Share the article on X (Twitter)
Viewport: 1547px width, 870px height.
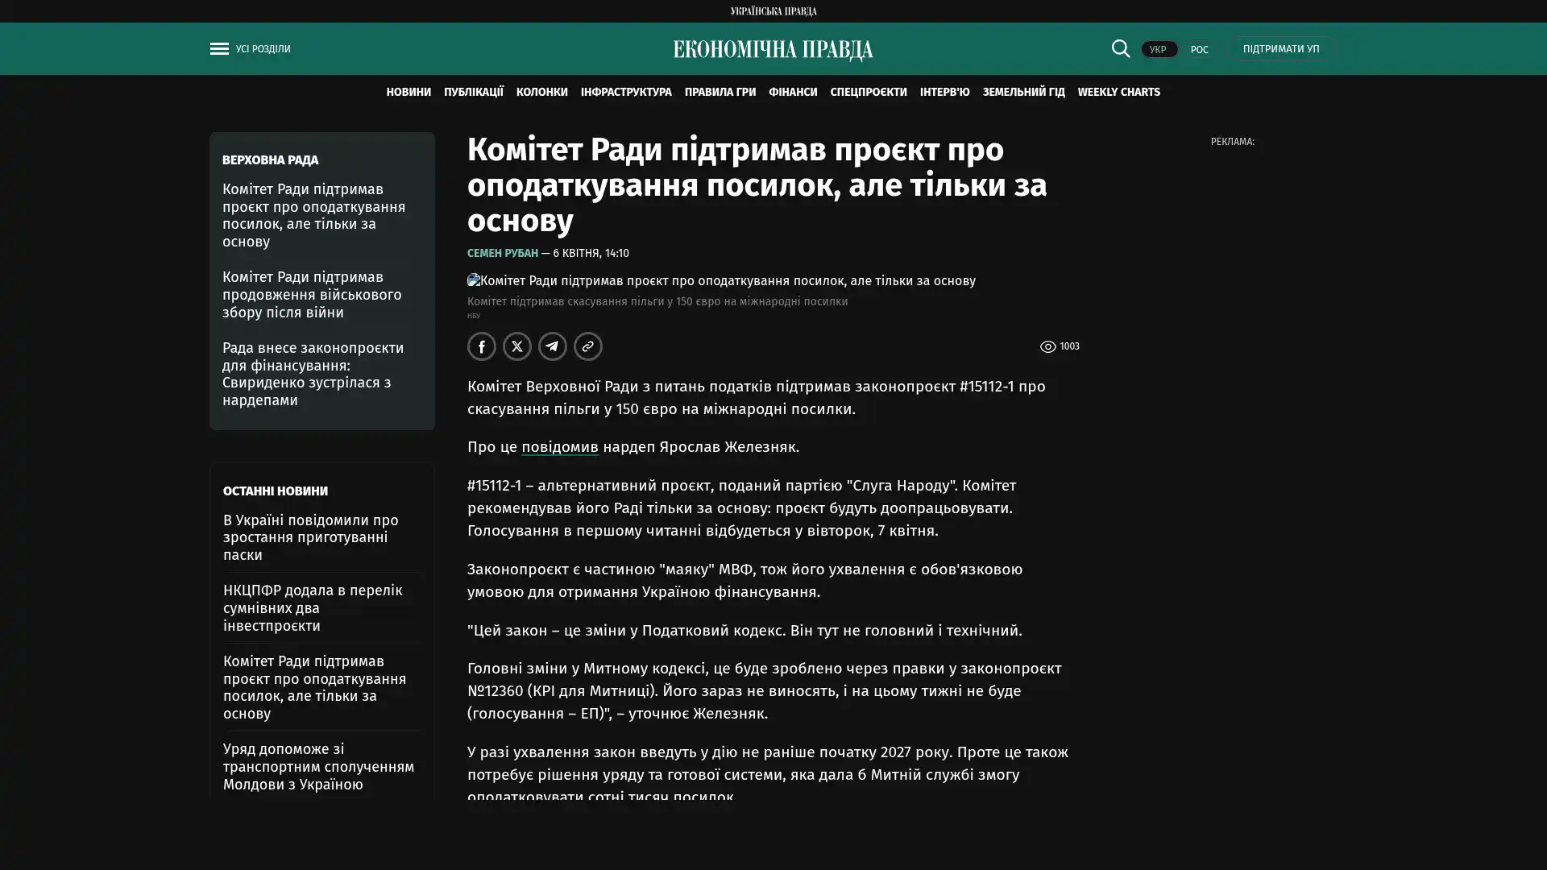516,346
